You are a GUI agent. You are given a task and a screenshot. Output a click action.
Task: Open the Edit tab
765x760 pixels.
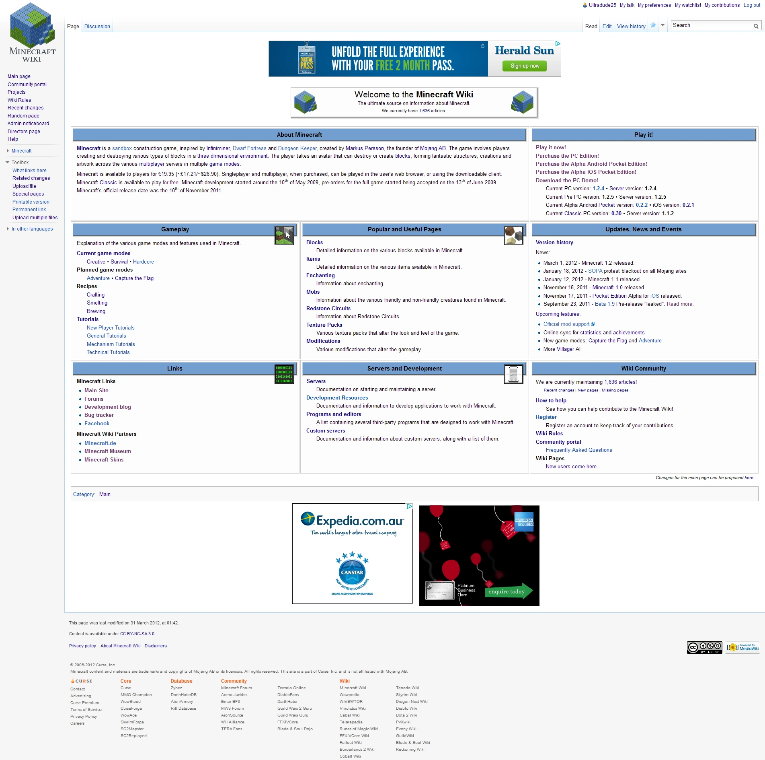[x=607, y=27]
